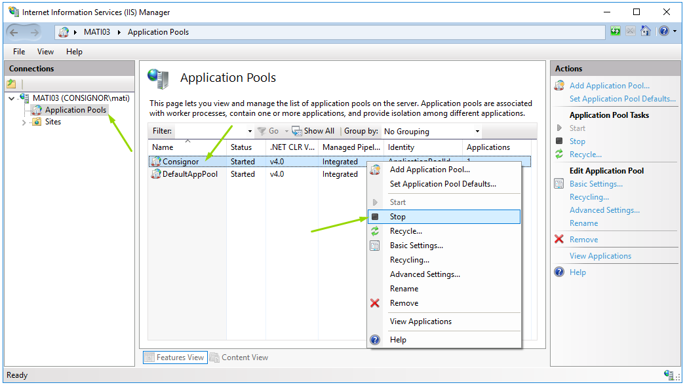Sort by the Status column header
Viewport: 685px width, 385px height.
pos(246,147)
